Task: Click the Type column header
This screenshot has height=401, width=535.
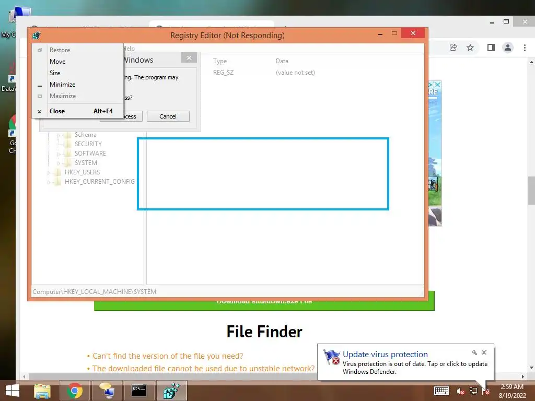Action: click(220, 61)
